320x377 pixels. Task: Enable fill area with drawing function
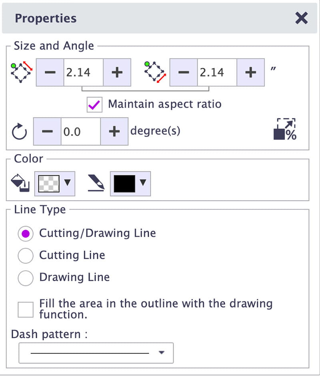pos(26,310)
